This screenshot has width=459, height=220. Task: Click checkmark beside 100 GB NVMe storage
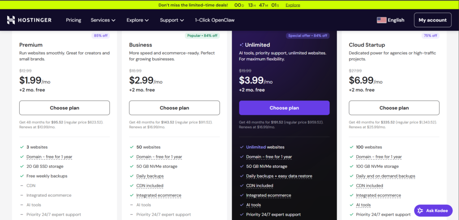click(x=351, y=166)
